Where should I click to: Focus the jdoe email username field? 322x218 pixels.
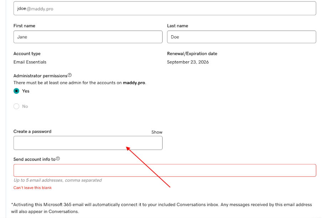coord(164,9)
